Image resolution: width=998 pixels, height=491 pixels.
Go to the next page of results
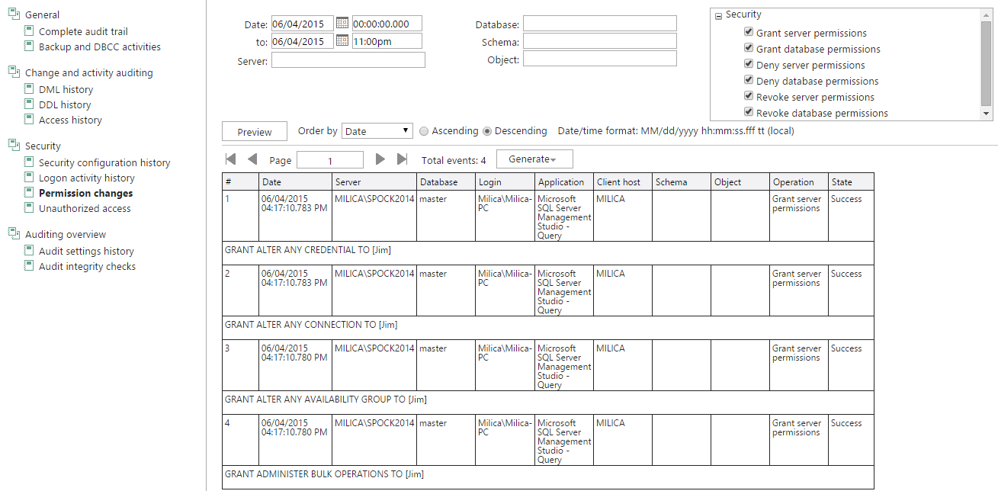[380, 159]
